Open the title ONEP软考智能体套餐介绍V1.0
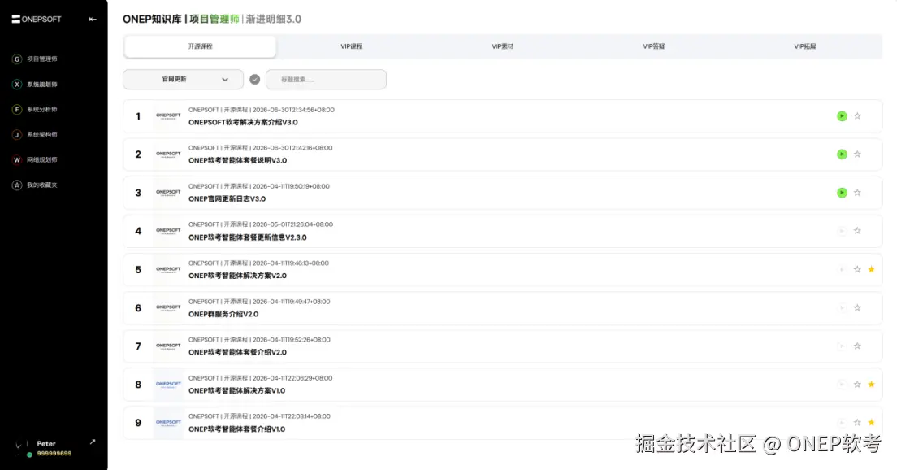The image size is (897, 470). (236, 429)
